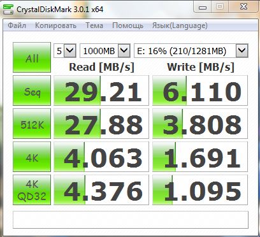Open the Копировать menu

[x=55, y=25]
